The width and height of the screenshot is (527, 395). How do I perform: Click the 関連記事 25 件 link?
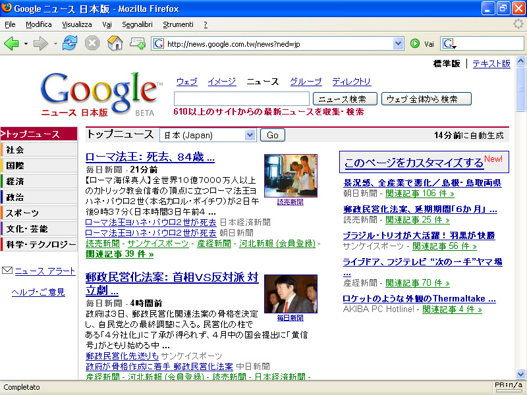coord(418,220)
